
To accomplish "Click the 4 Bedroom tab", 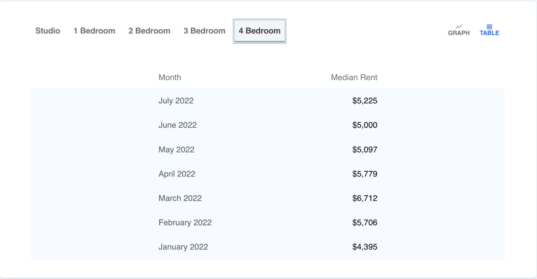I will coord(260,31).
